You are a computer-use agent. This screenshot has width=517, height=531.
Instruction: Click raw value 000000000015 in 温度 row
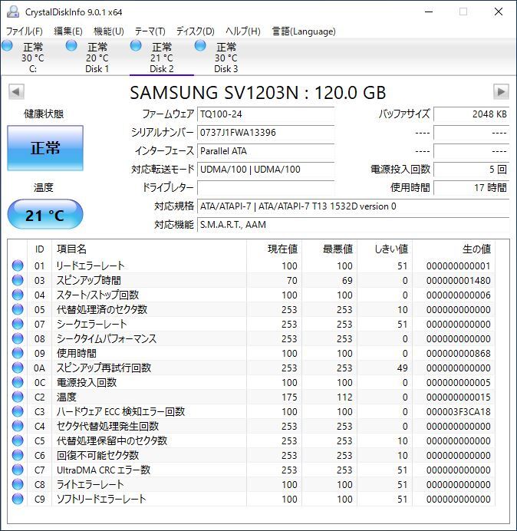point(458,397)
